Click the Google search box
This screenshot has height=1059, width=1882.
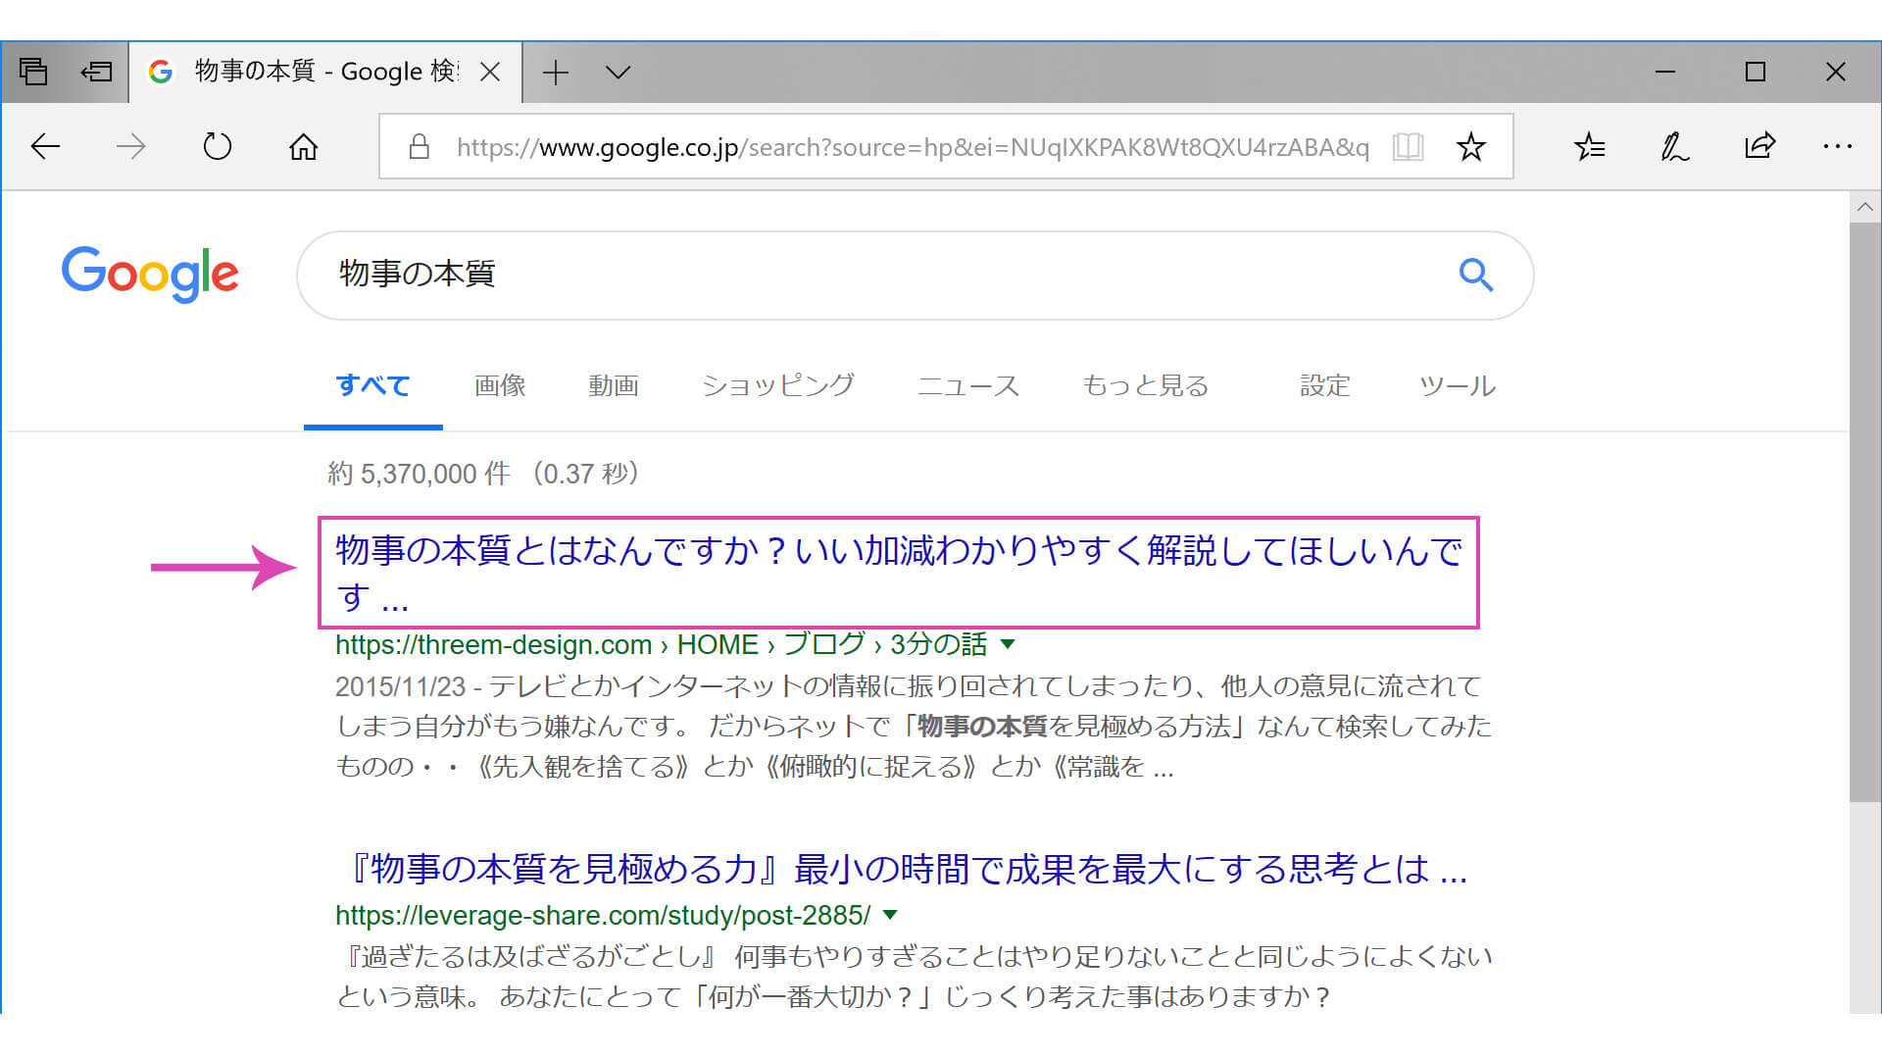(915, 276)
